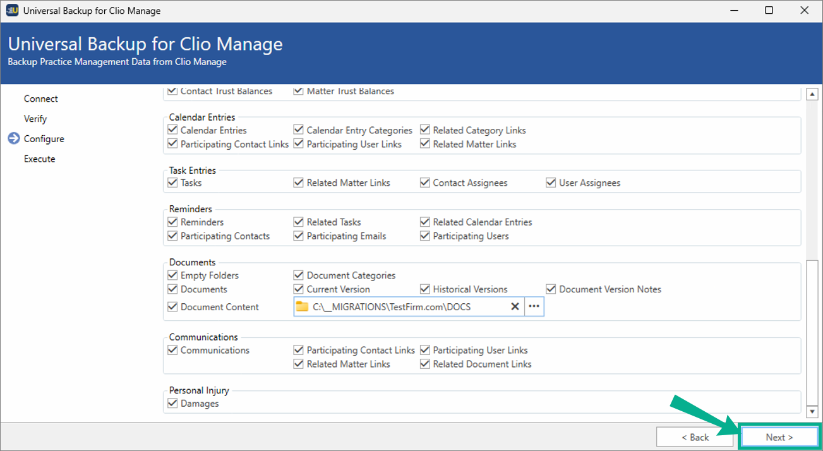Viewport: 823px width, 451px height.
Task: Uncheck the Participating Contacts checkbox
Action: point(172,236)
